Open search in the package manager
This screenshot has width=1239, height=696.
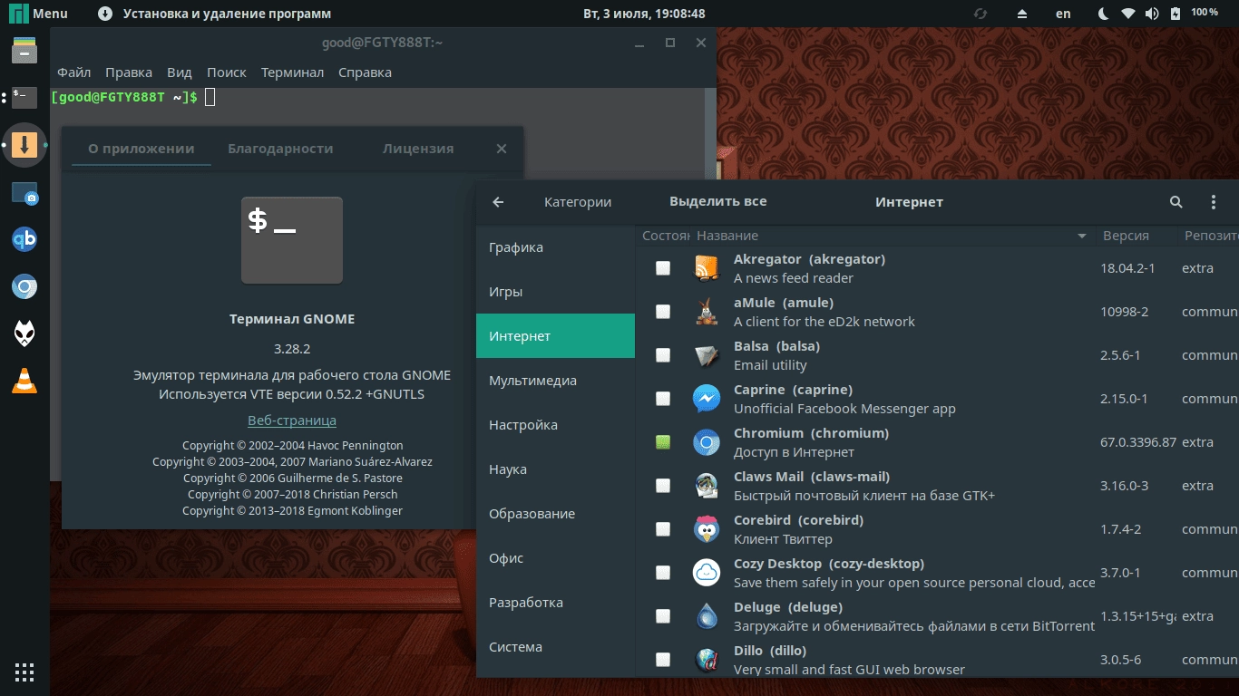(x=1176, y=202)
